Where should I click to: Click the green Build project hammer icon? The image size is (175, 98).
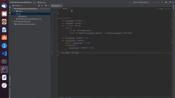[130, 2]
